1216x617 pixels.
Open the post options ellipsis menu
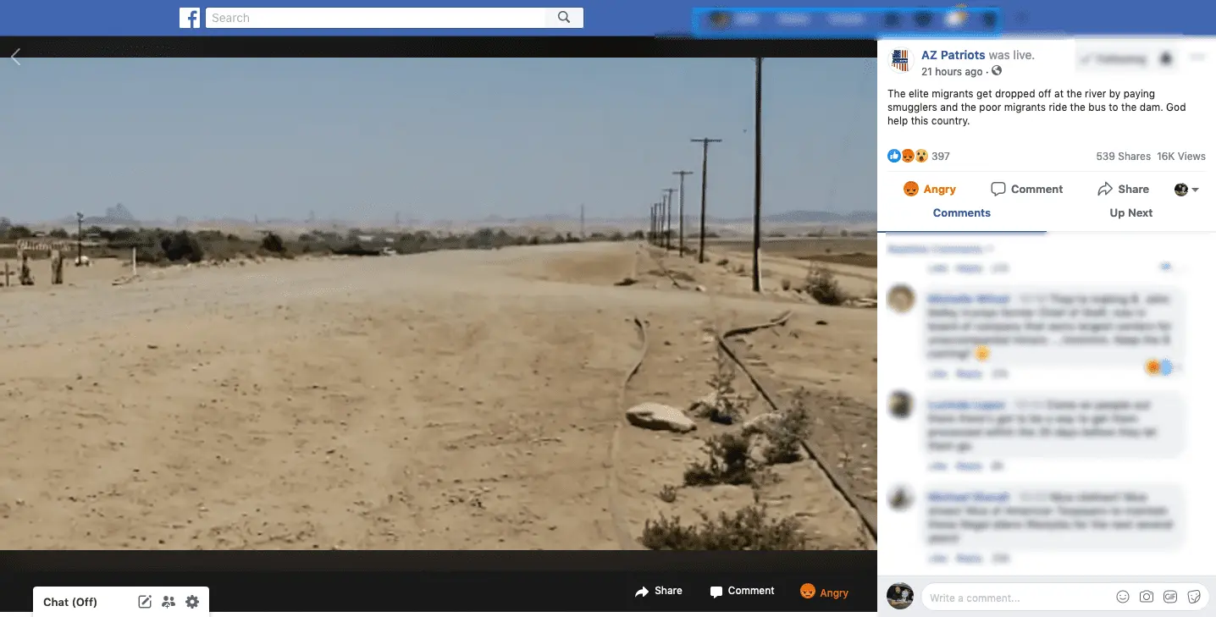coord(1197,58)
